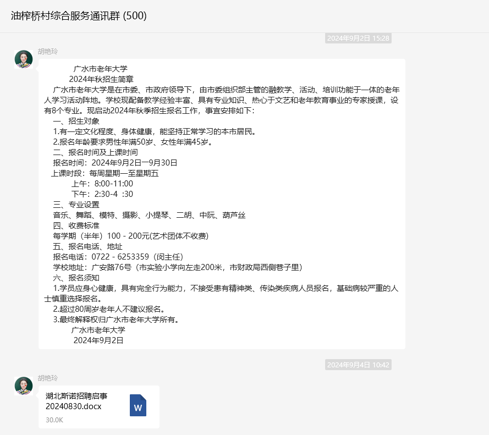The width and height of the screenshot is (489, 435).
Task: Click the fee line 每学期（半年）100 - 200元
Action: (x=131, y=236)
